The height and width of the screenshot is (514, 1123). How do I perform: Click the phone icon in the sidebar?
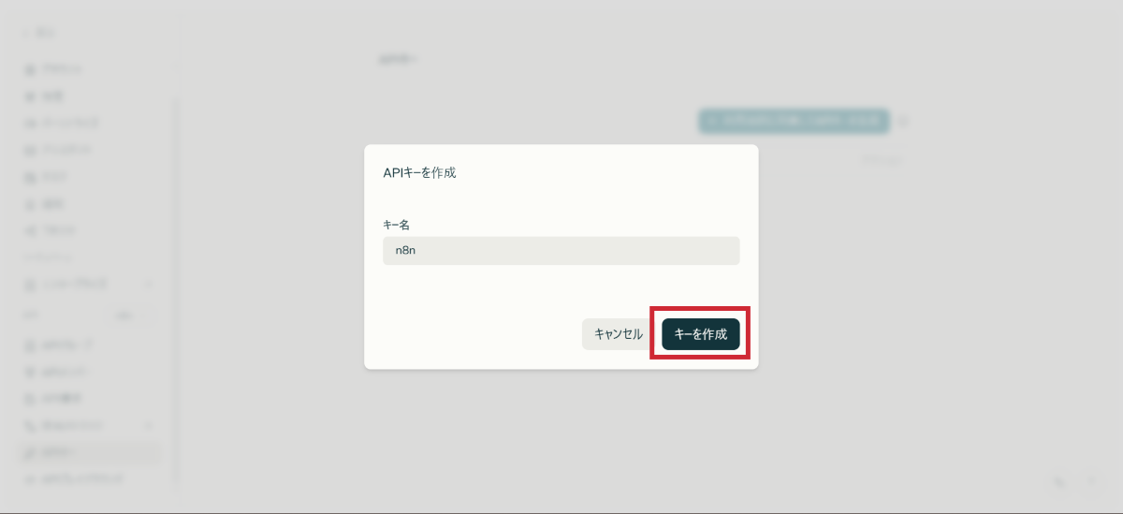[29, 425]
